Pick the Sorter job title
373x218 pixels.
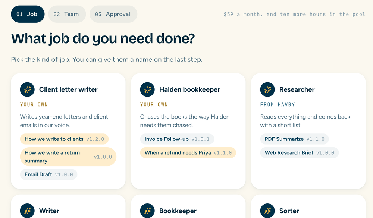point(289,211)
